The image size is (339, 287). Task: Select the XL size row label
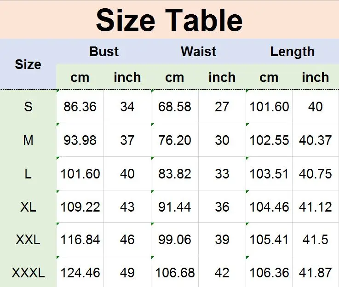pos(28,207)
